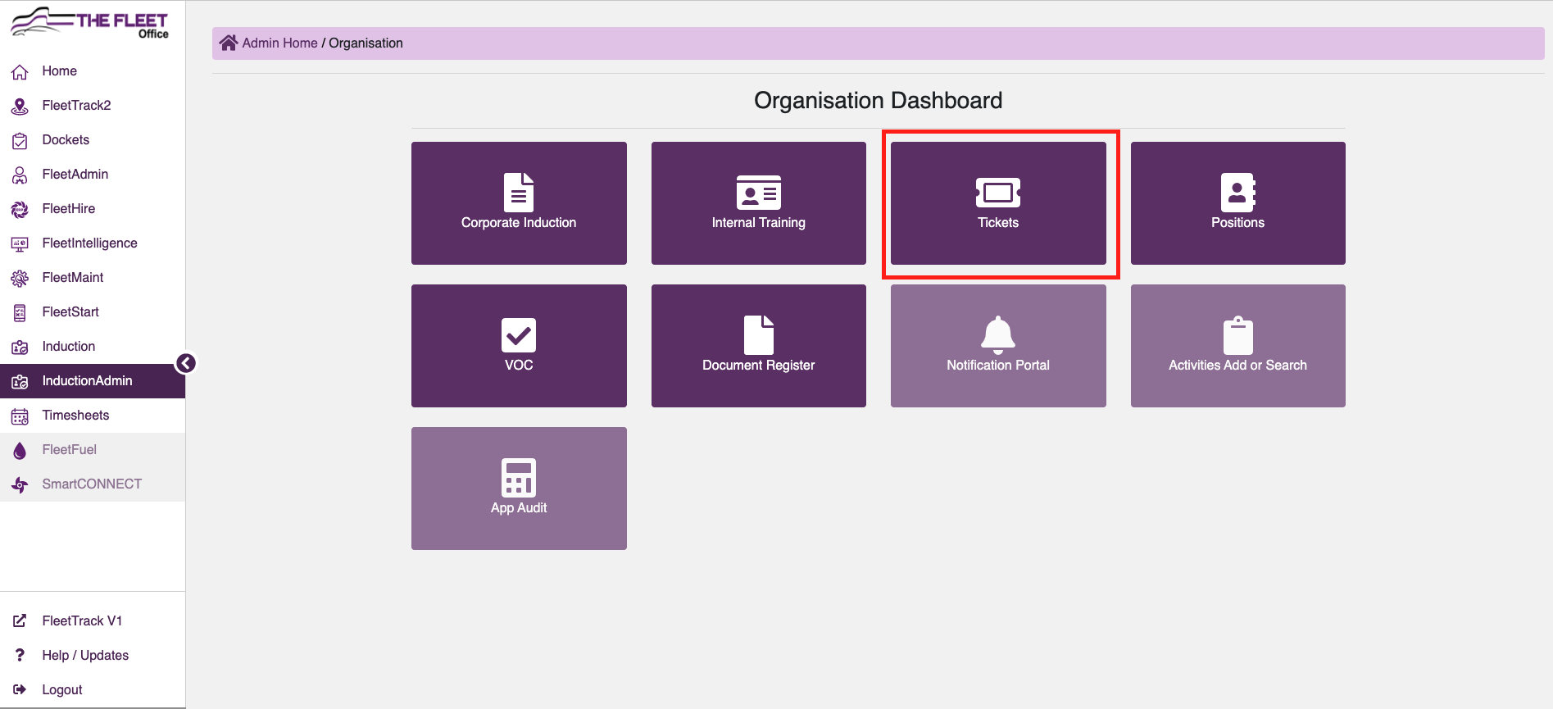Click The Fleet Office logo
The image size is (1553, 709).
pos(89,23)
